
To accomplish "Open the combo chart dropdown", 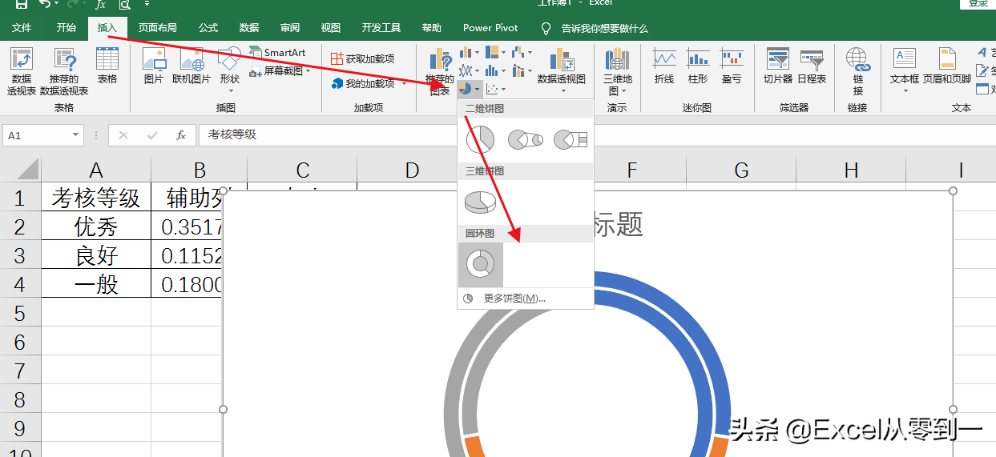I will (x=522, y=70).
